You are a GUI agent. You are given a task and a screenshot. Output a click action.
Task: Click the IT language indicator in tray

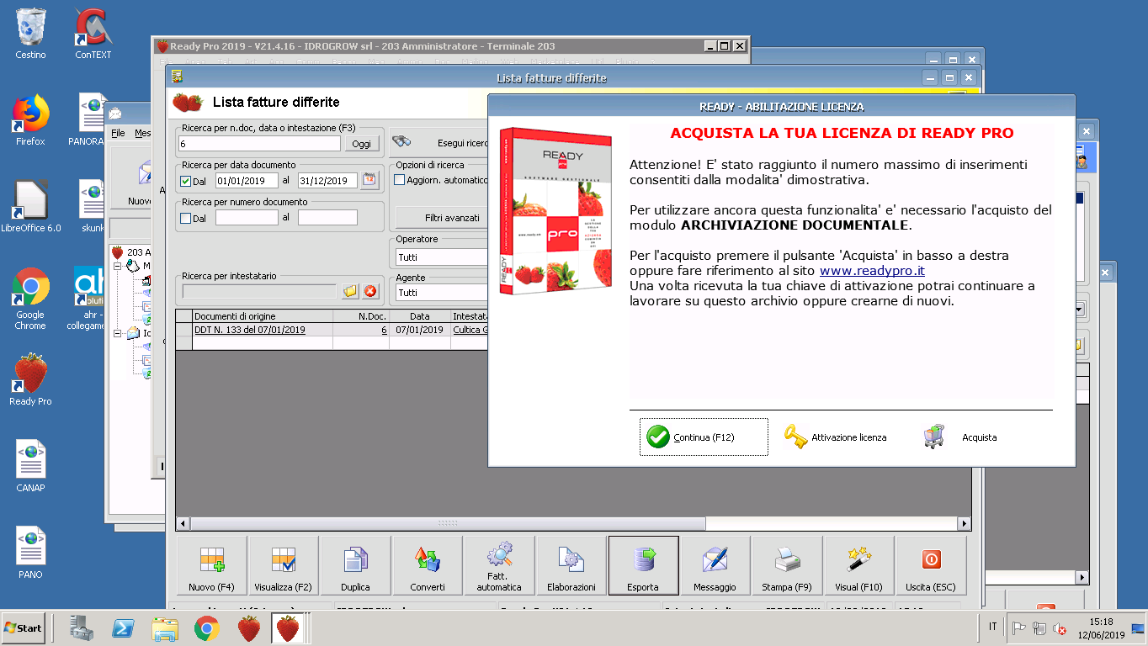(x=992, y=627)
